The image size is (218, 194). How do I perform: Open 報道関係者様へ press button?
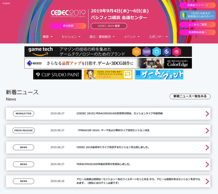(x=197, y=32)
